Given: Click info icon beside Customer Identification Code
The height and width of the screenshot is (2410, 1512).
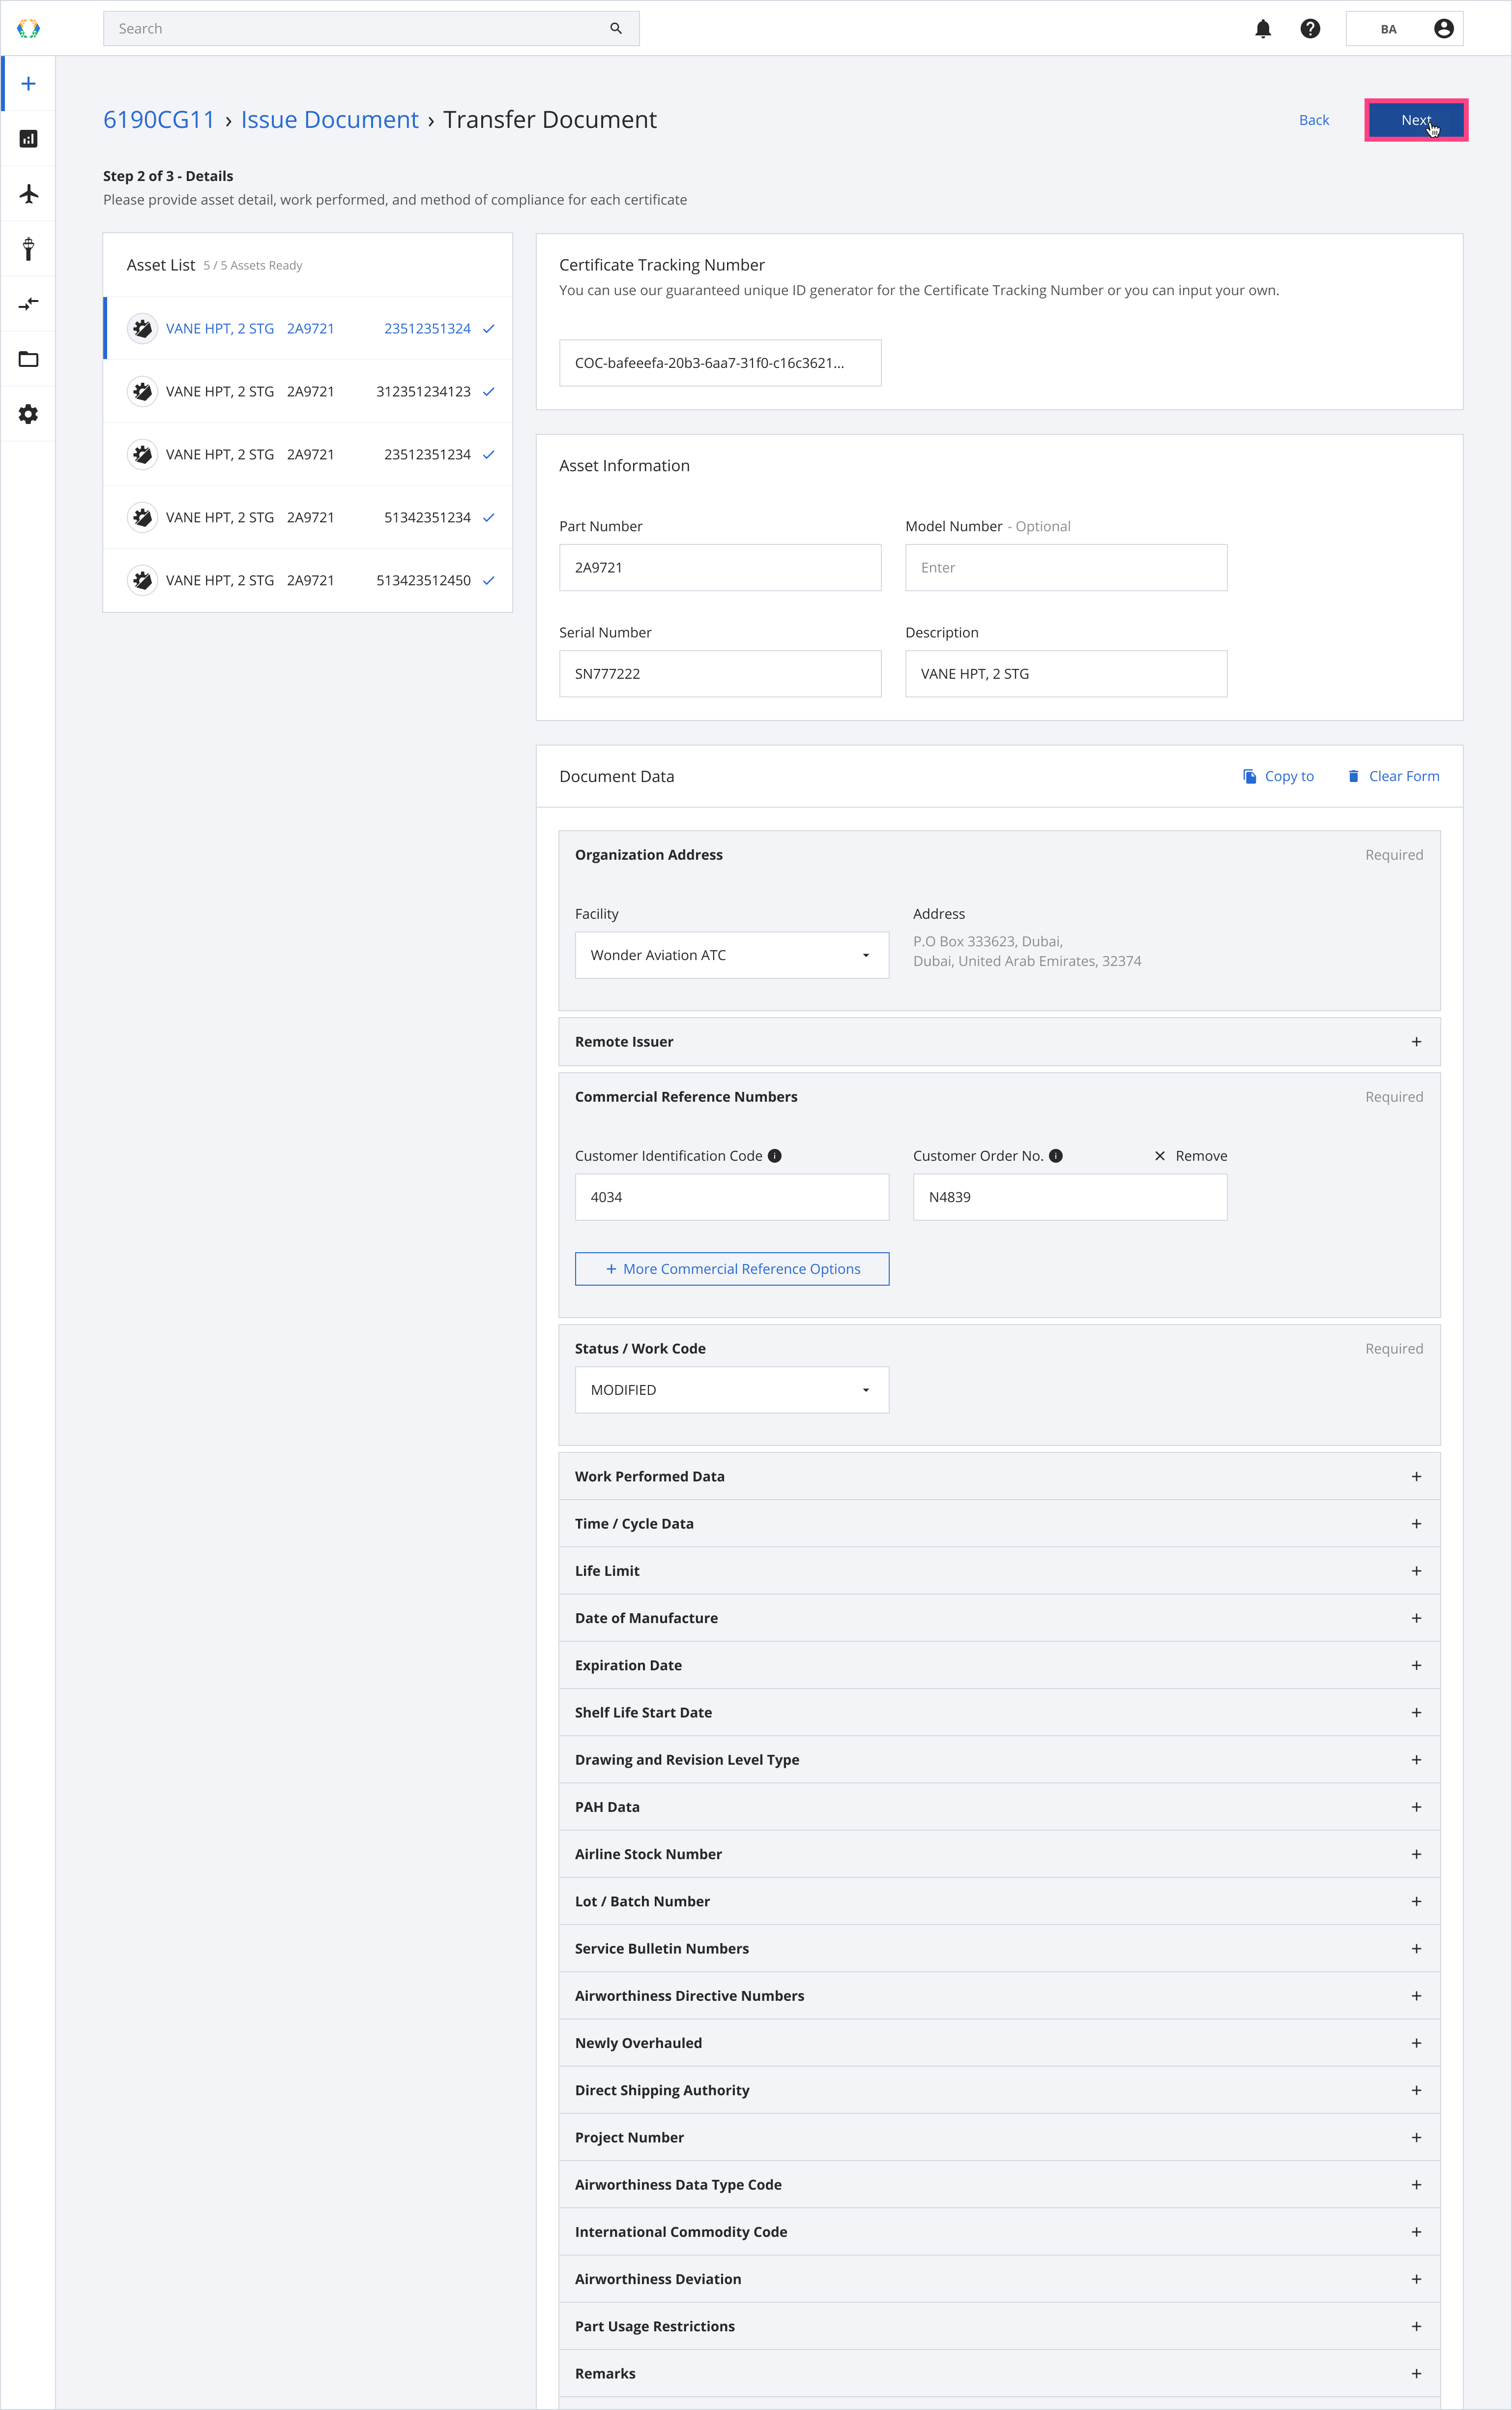Looking at the screenshot, I should coord(775,1155).
